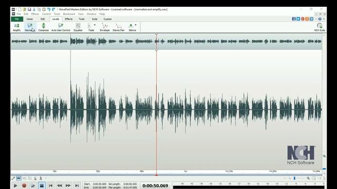Click the Undo arrow icon

point(49,9)
